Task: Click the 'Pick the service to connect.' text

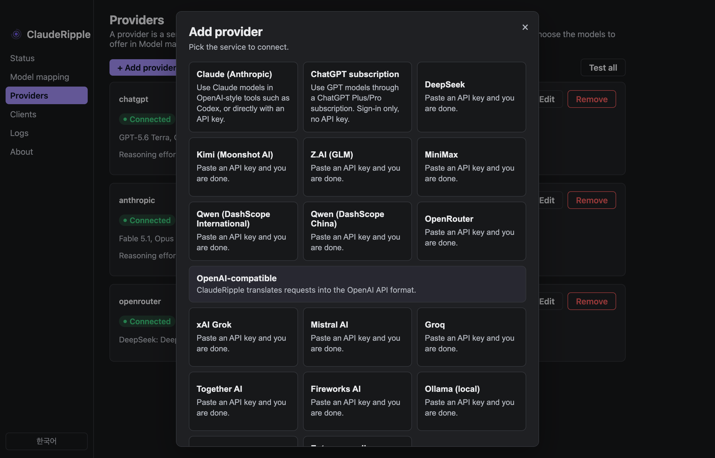Action: pyautogui.click(x=239, y=47)
